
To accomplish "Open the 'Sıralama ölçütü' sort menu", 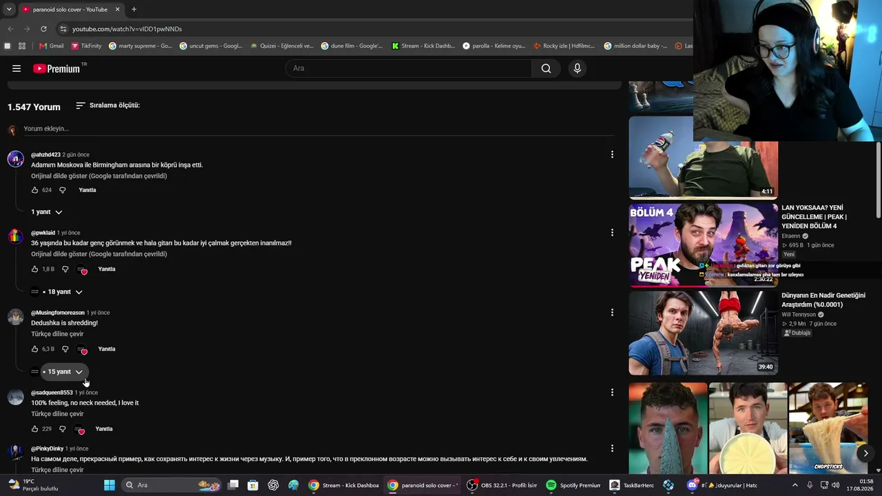I will point(107,105).
